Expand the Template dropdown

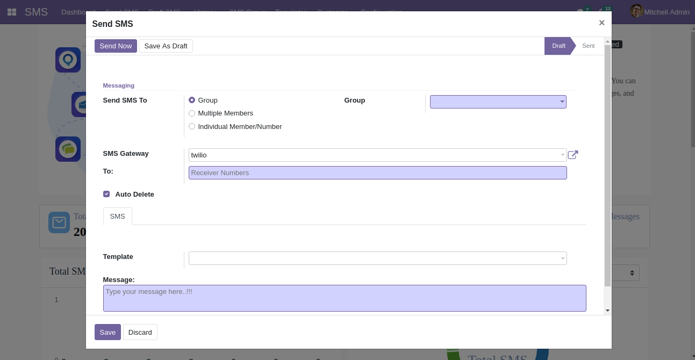click(x=377, y=258)
